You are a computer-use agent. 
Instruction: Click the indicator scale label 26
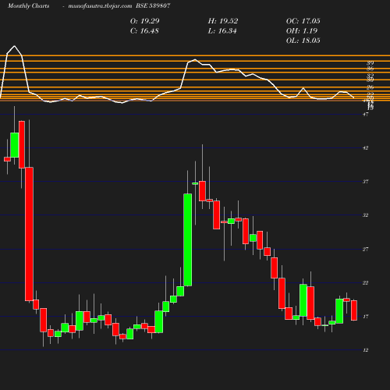pyautogui.click(x=370, y=87)
